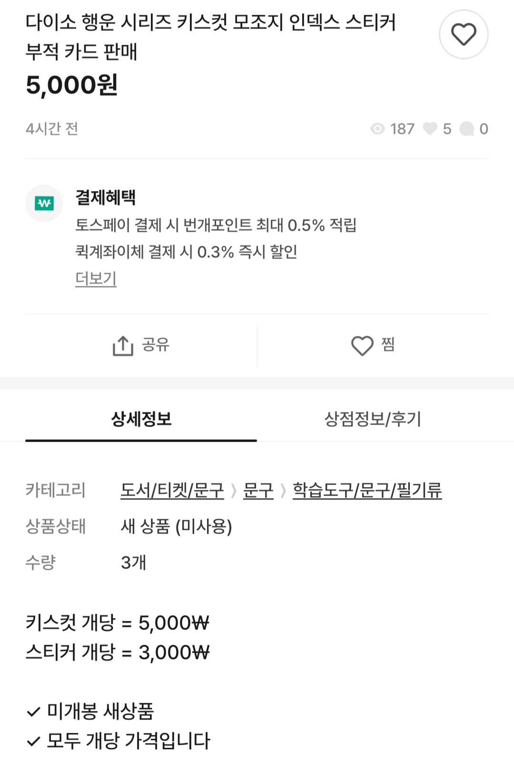Tap the 5,000원 price
The width and height of the screenshot is (514, 773).
pyautogui.click(x=71, y=85)
